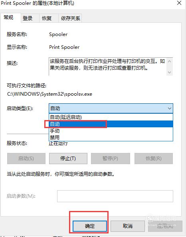This screenshot has width=186, height=237.
Task: Click the 启动(S) button
Action: click(26, 159)
